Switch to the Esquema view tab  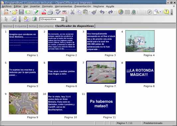point(21,26)
